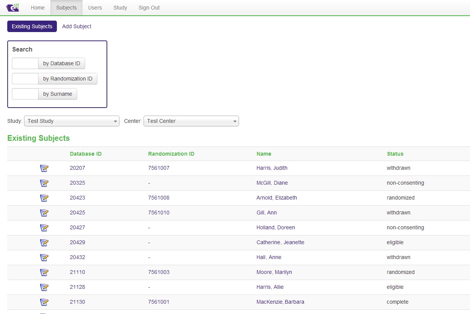Open edit icon for Moore, Marilyn

[44, 272]
